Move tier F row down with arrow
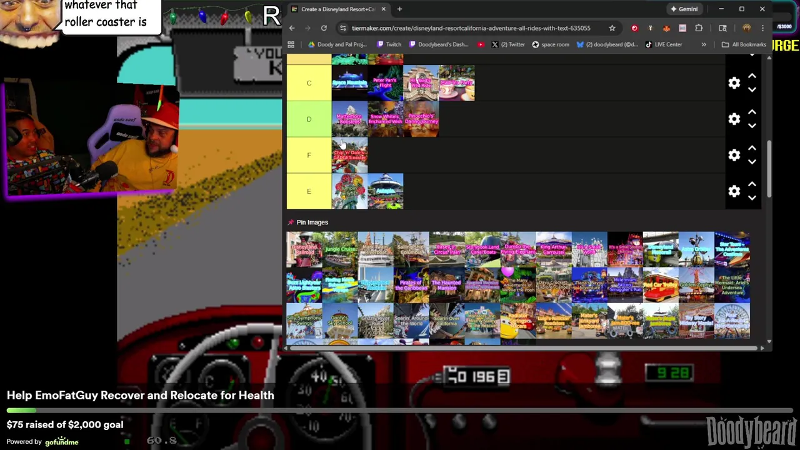The width and height of the screenshot is (800, 450). [x=752, y=161]
